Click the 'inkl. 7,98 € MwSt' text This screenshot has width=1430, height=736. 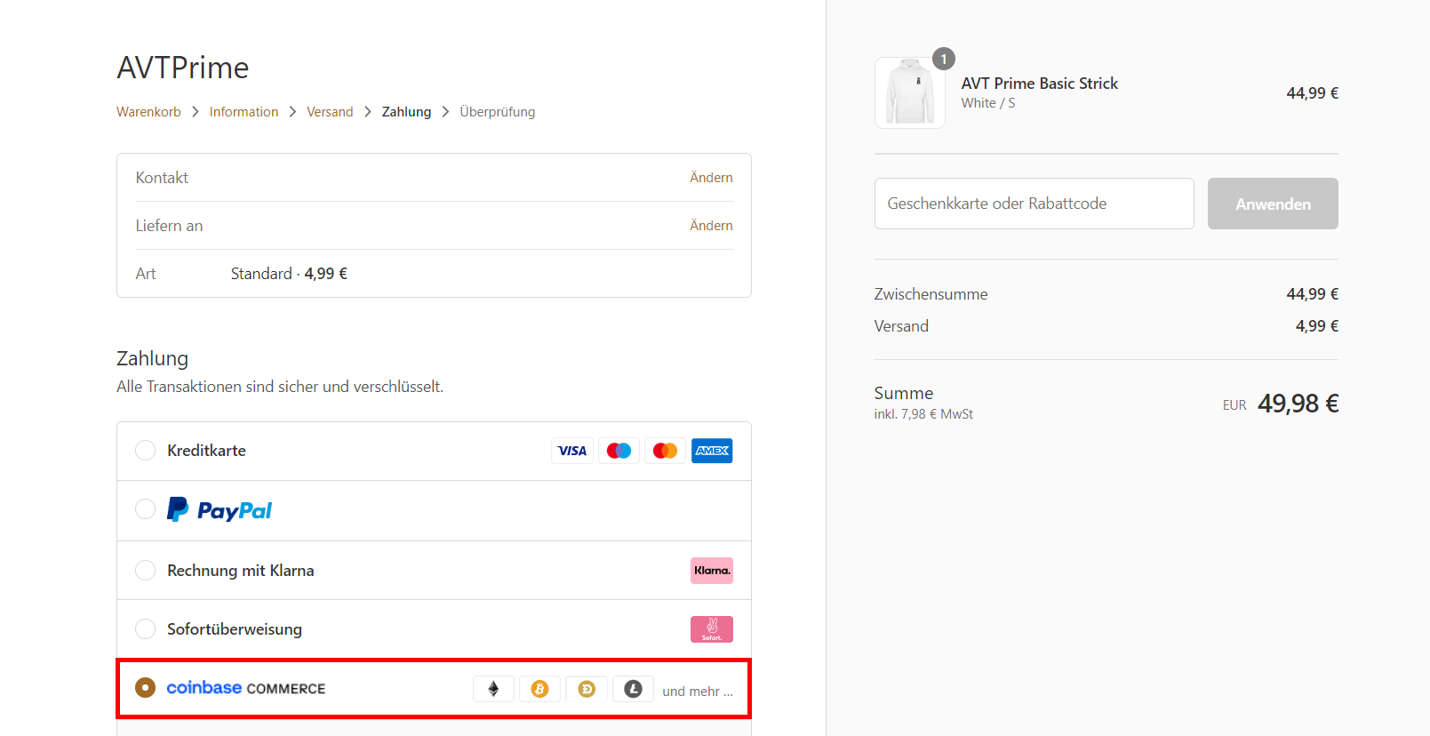click(x=923, y=414)
